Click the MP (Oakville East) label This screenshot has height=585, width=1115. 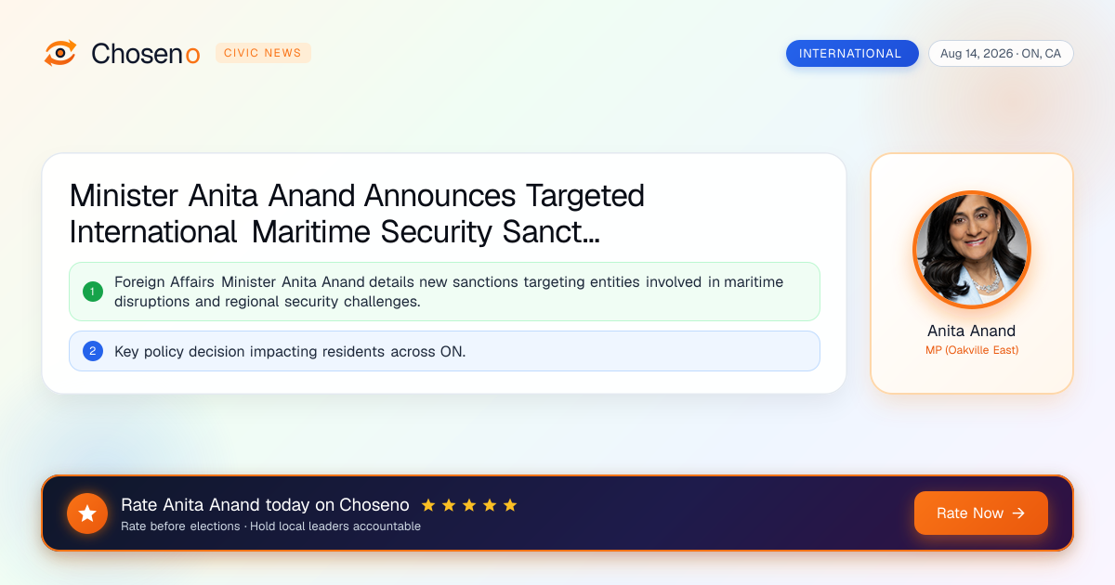pos(972,350)
